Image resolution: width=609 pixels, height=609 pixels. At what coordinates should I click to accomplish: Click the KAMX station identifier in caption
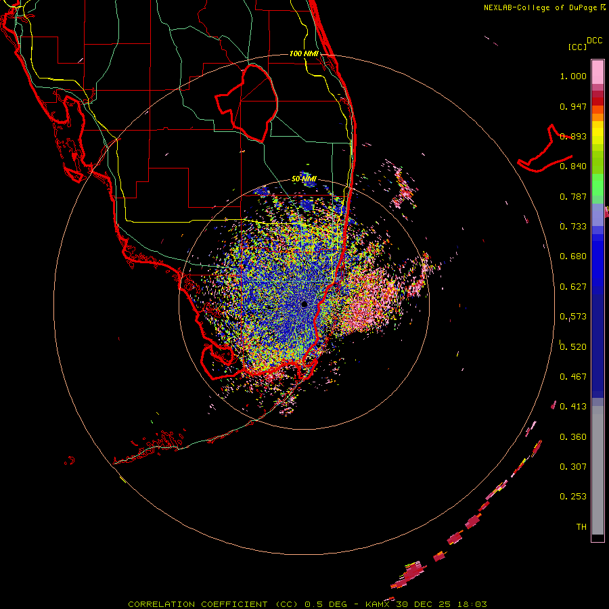[x=378, y=604]
